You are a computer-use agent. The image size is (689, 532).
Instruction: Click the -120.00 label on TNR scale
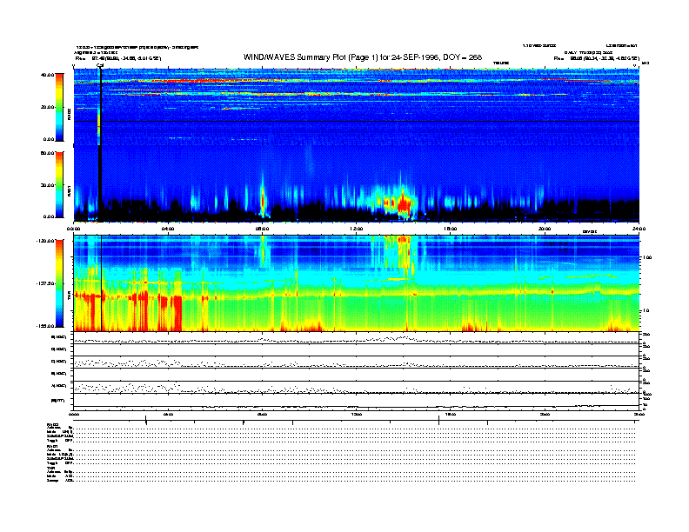click(x=46, y=241)
